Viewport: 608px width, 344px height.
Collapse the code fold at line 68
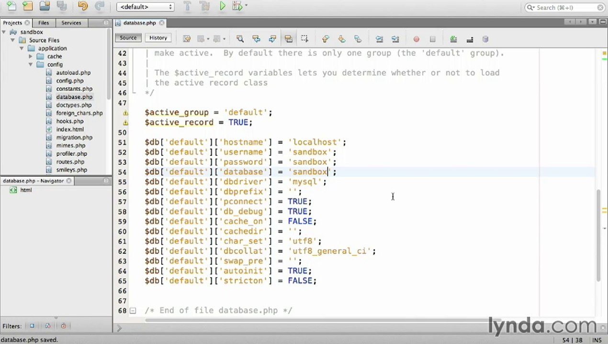click(x=133, y=311)
